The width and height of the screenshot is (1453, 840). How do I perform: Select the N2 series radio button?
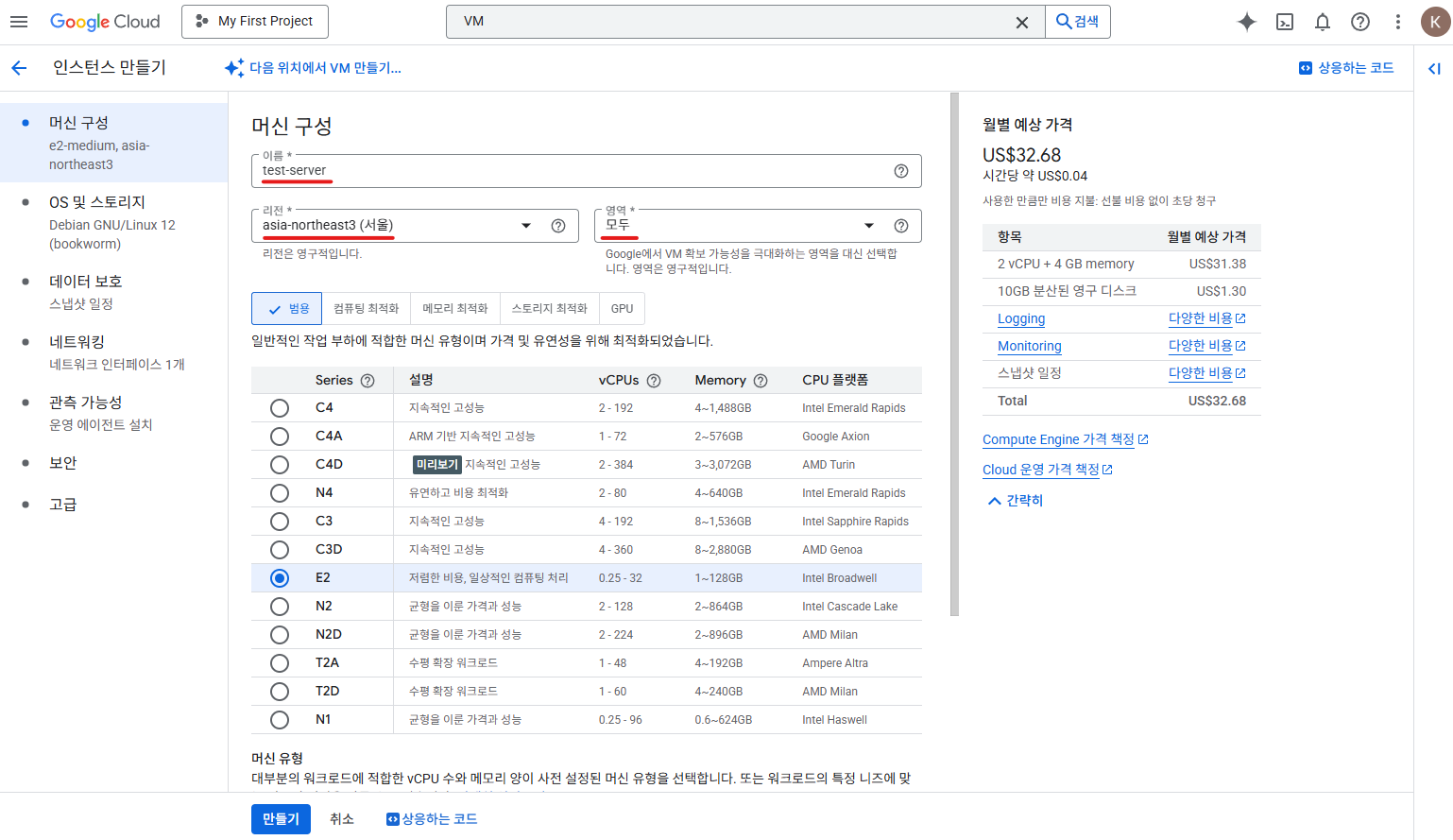pos(280,607)
